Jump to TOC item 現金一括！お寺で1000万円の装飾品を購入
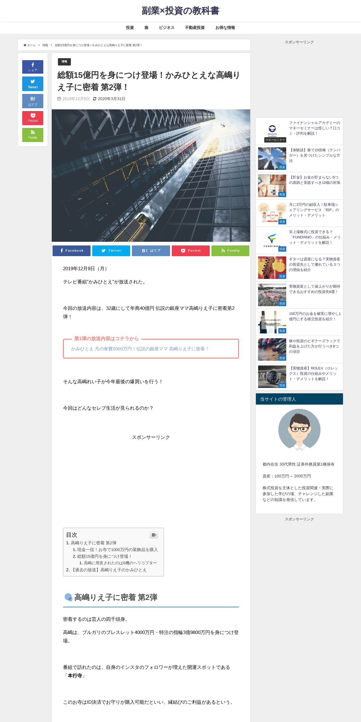This screenshot has height=722, width=361. pyautogui.click(x=118, y=550)
